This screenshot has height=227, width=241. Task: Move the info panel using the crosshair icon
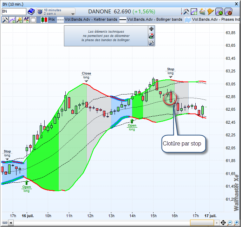point(151,29)
